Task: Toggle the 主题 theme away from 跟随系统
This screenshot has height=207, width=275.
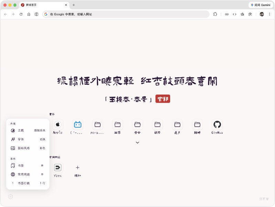Action: click(x=39, y=130)
